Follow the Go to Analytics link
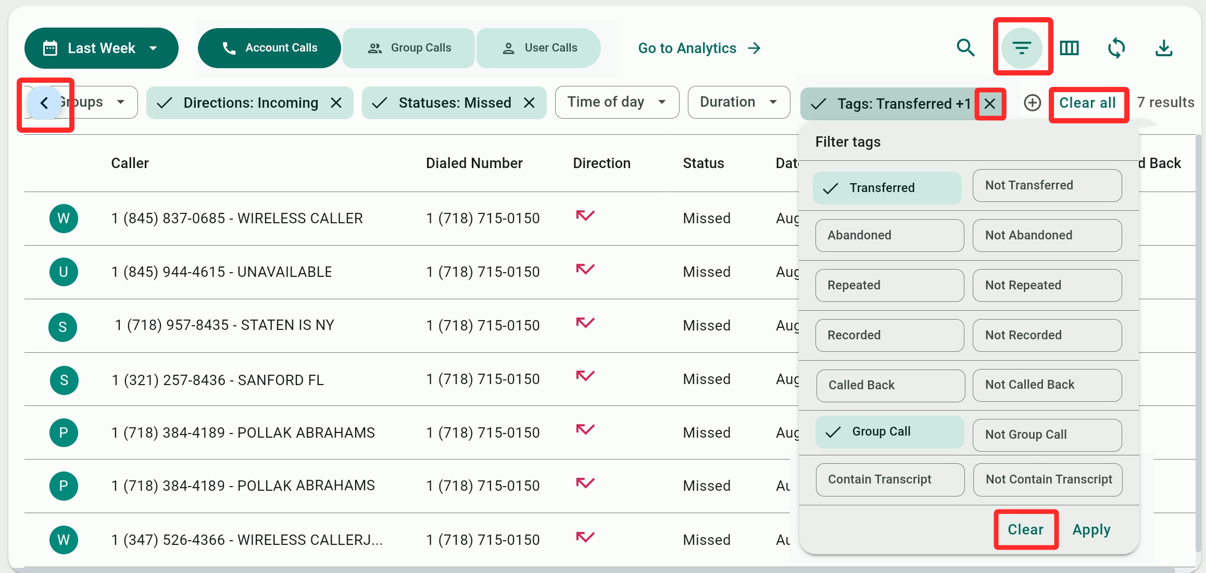 click(699, 48)
